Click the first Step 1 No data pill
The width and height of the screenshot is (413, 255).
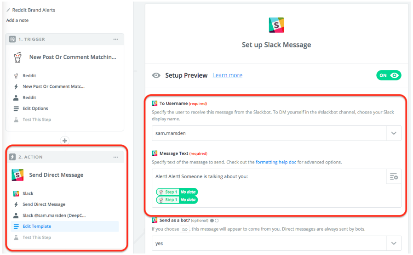click(x=177, y=192)
